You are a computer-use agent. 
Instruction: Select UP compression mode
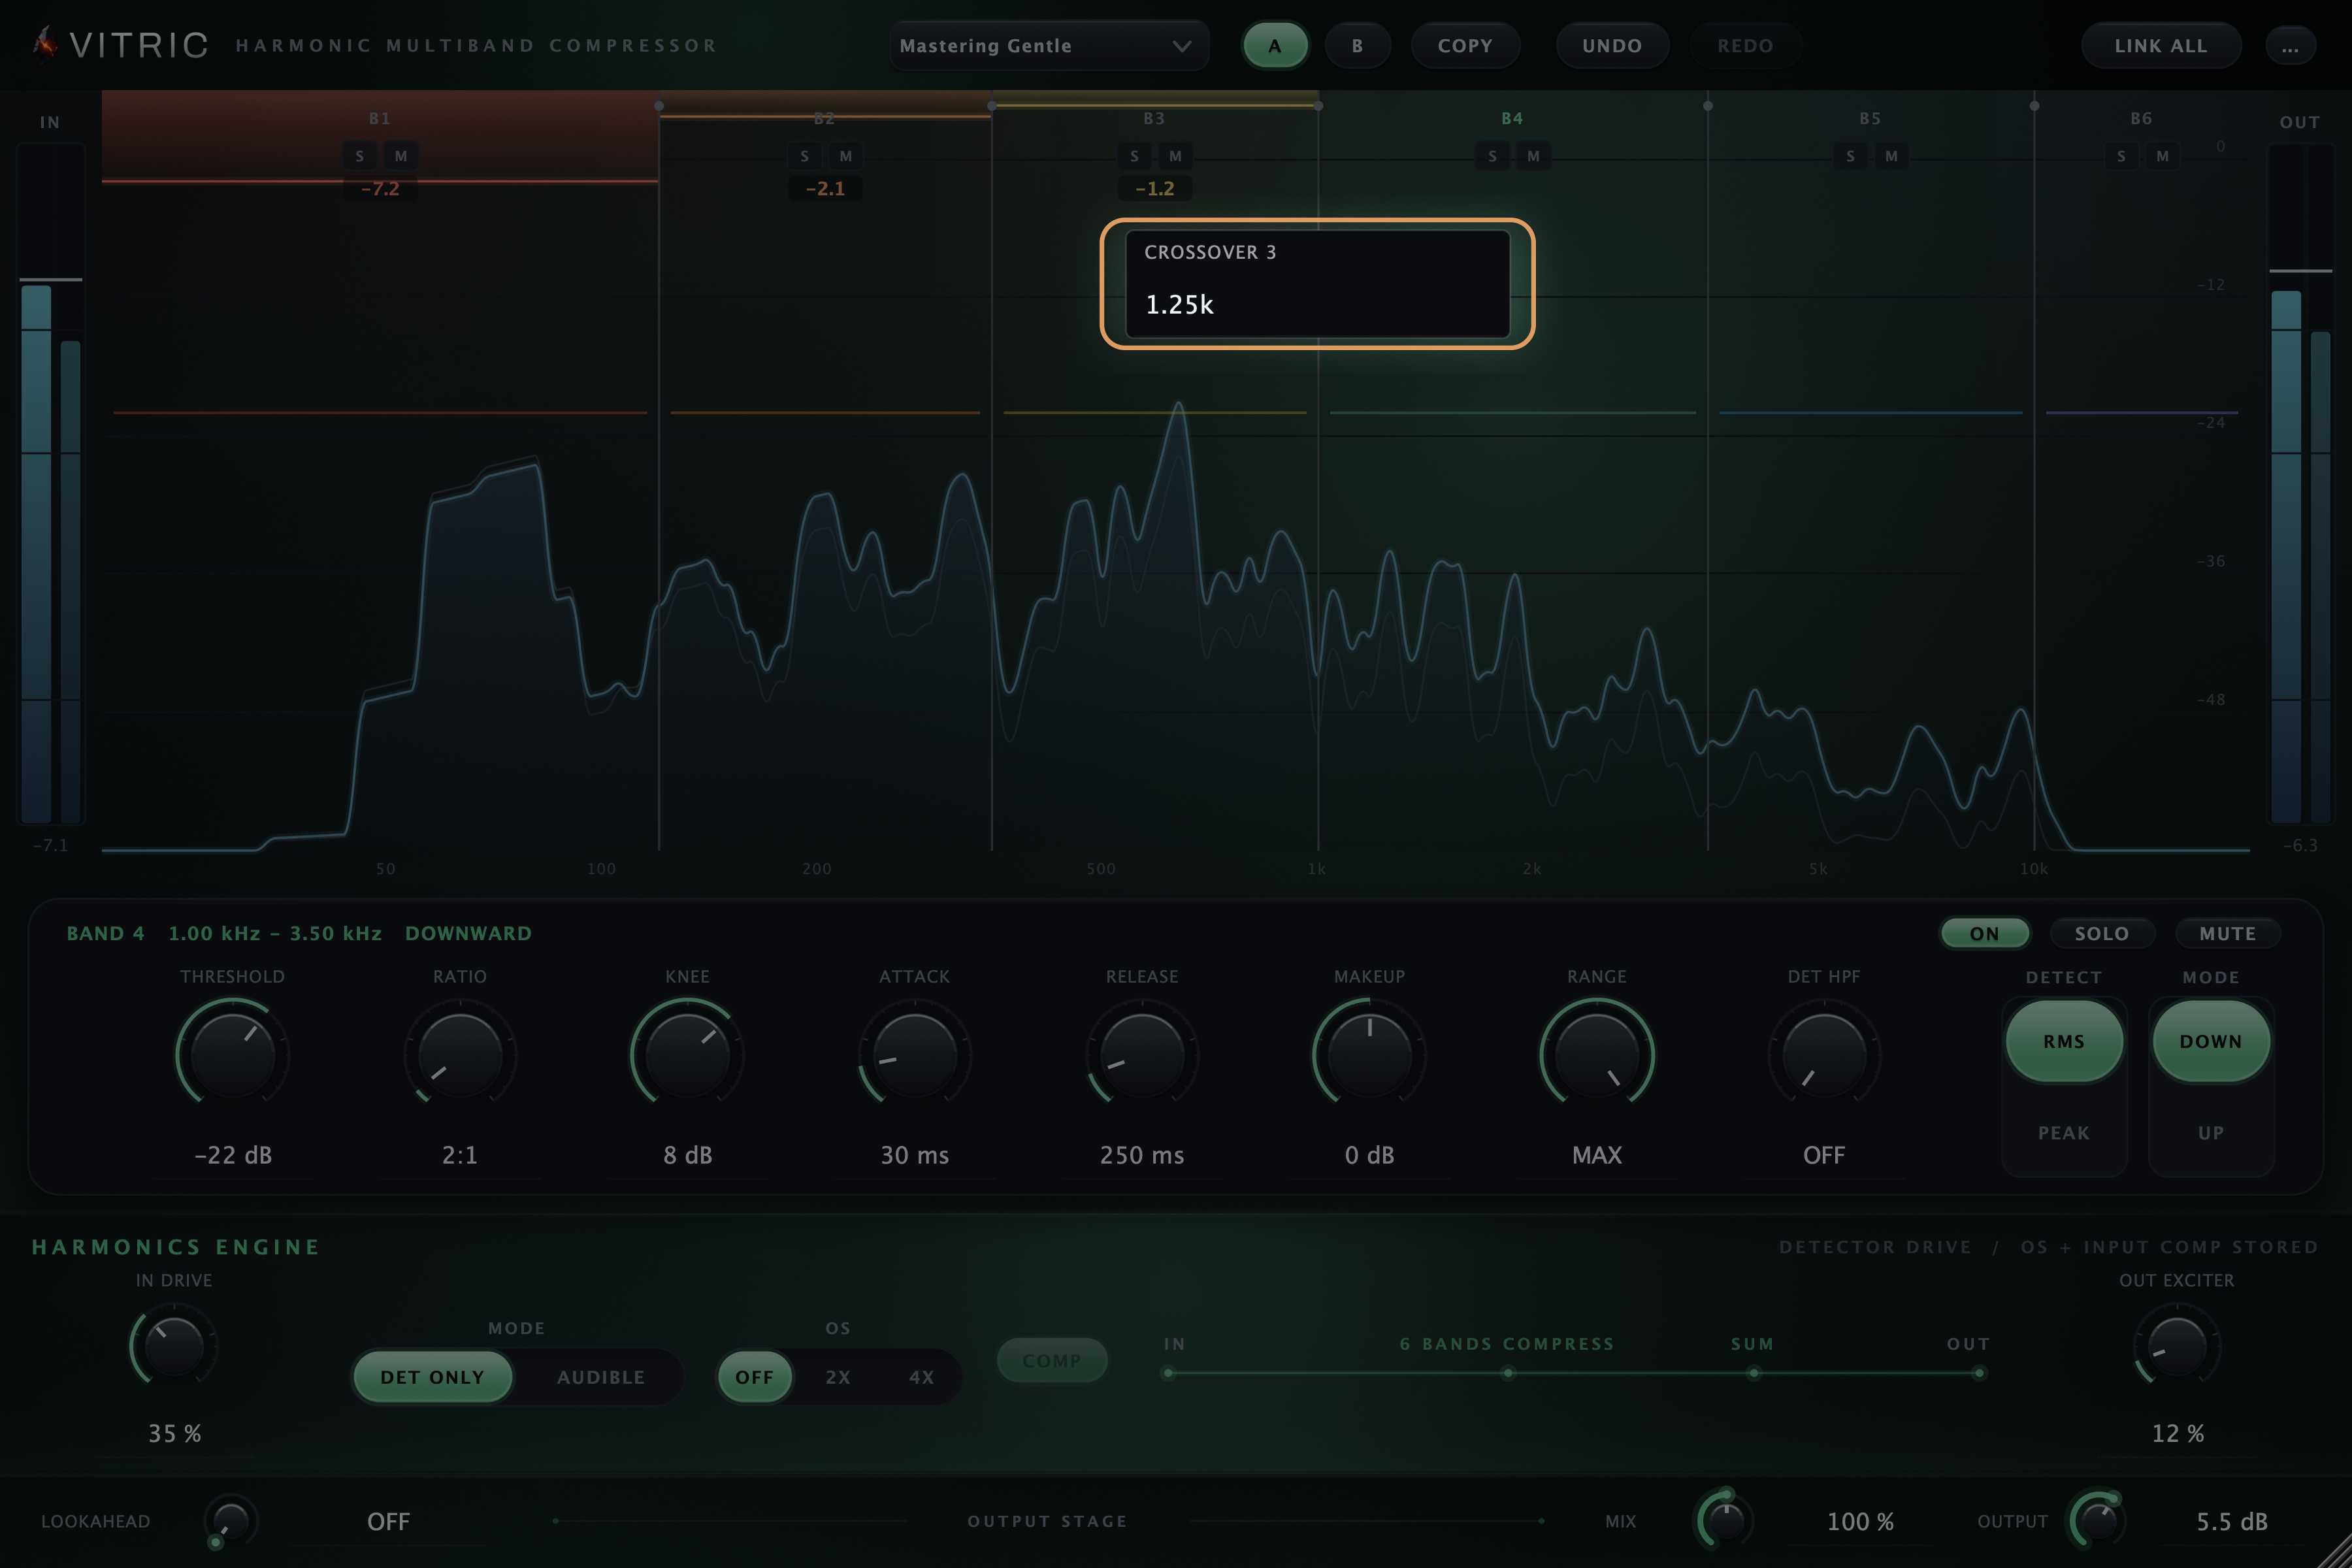2211,1133
